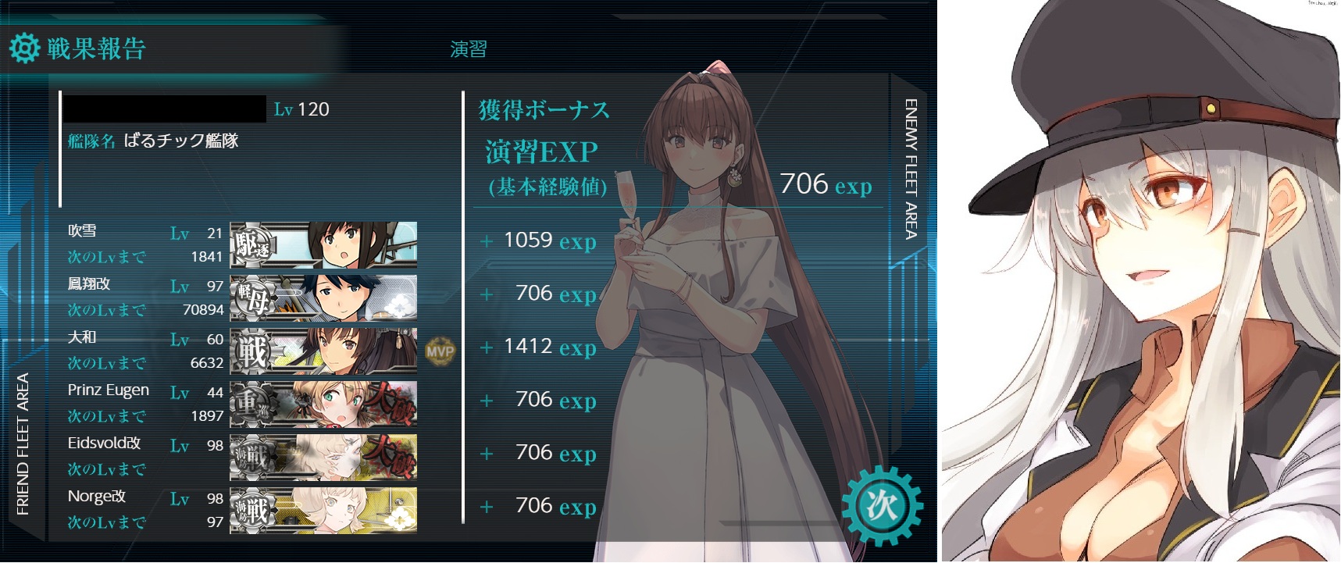
Task: Select 大和 battleship banner
Action: (x=323, y=351)
